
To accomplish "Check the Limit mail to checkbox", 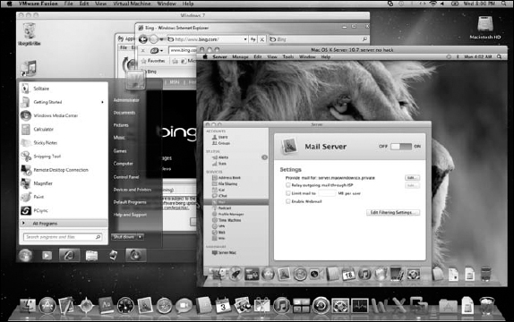I will pos(287,193).
